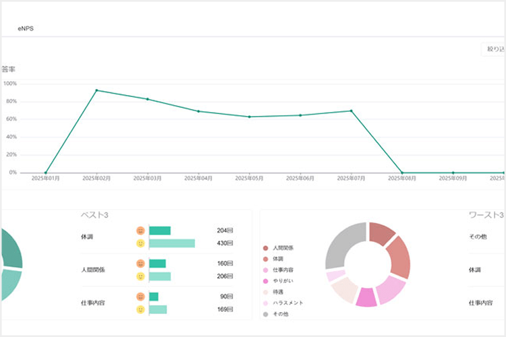Toggle the 人間関係 legend color dot
Image resolution: width=506 pixels, height=337 pixels.
pos(266,248)
